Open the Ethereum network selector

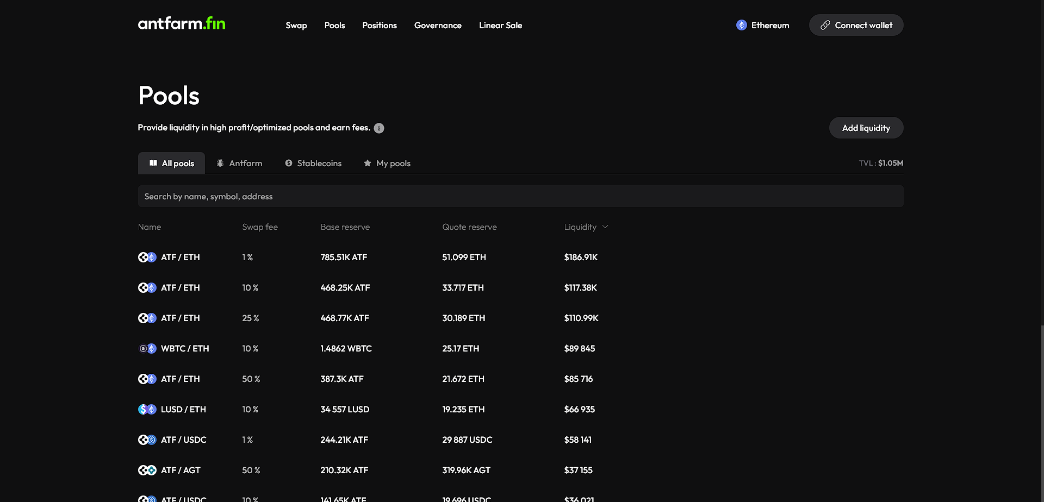click(763, 25)
